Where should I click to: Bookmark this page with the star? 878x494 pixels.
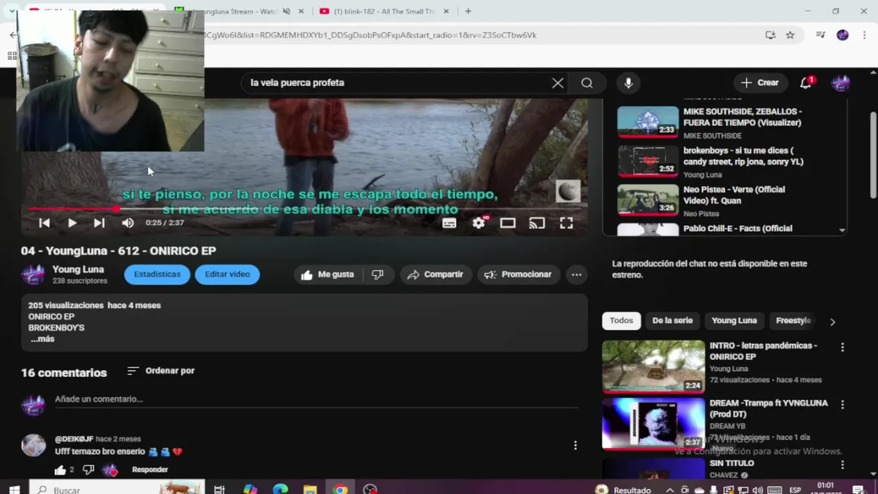tap(790, 35)
